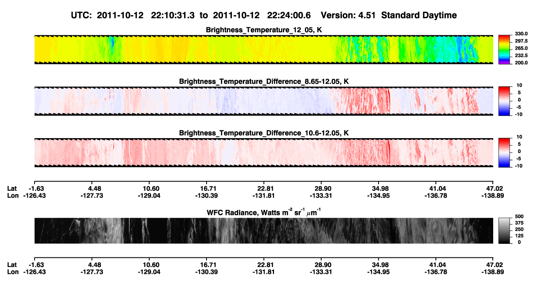The width and height of the screenshot is (548, 281).
Task: Select the 'Brightness_Temperature_Difference_8.65-12.05, K' title
Action: [x=264, y=81]
